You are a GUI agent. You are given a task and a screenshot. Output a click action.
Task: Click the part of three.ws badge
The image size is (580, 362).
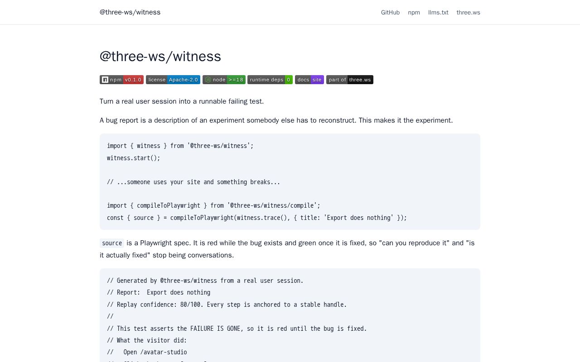(350, 80)
